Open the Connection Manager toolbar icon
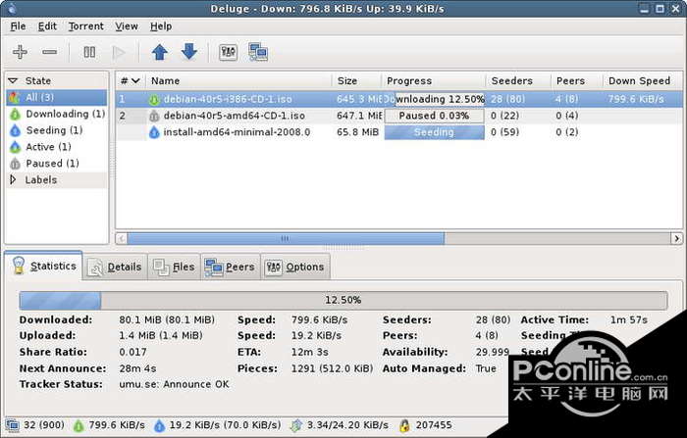 click(x=258, y=52)
